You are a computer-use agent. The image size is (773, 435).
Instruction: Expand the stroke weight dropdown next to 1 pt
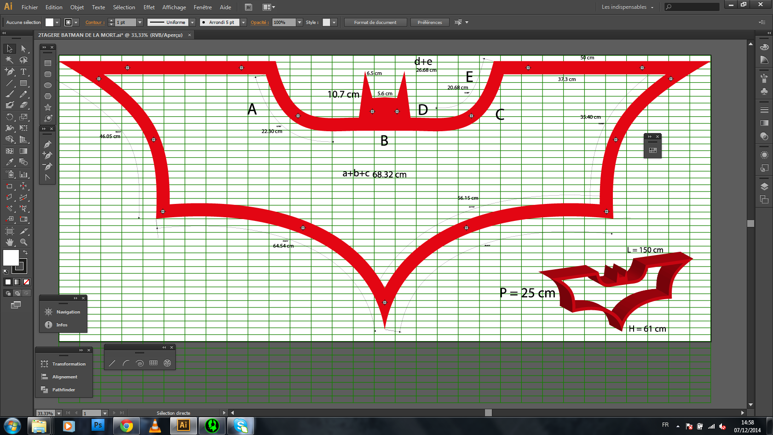pos(140,22)
